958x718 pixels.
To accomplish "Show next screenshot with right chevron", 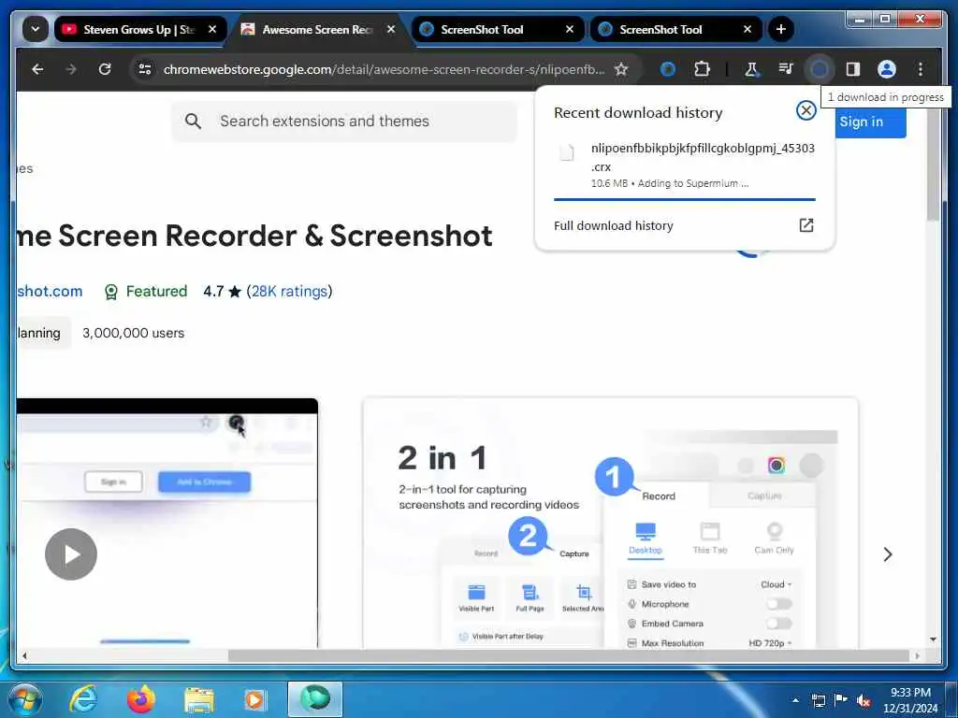I will click(x=888, y=553).
